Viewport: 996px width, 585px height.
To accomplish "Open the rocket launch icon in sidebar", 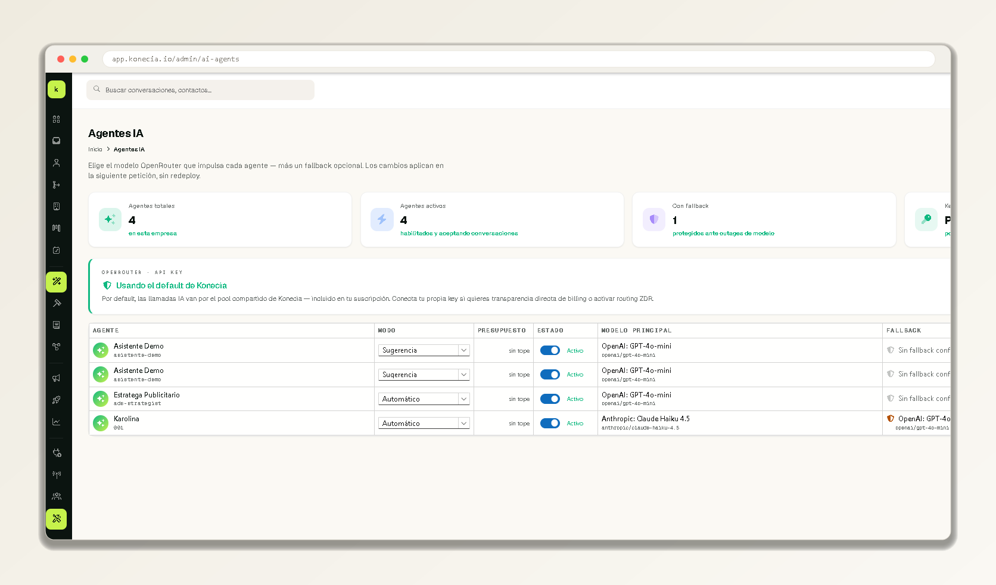I will (57, 400).
